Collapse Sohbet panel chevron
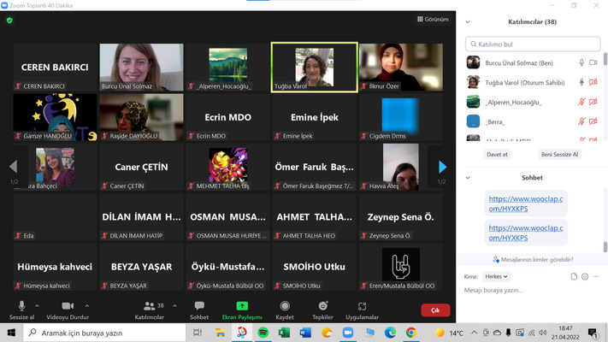This screenshot has width=608, height=342. pos(468,178)
